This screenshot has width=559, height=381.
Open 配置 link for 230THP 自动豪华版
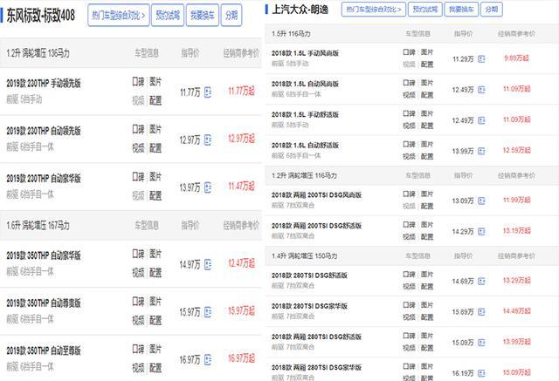point(155,195)
